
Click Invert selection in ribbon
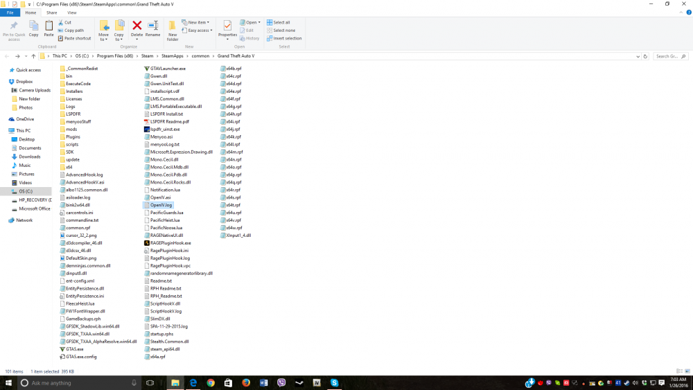[284, 38]
